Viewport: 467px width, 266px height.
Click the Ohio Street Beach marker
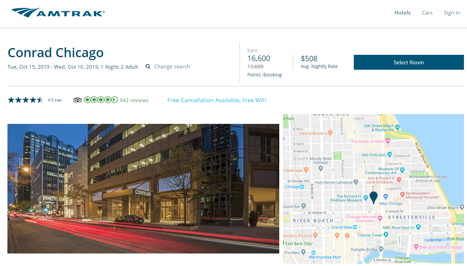tap(462, 207)
